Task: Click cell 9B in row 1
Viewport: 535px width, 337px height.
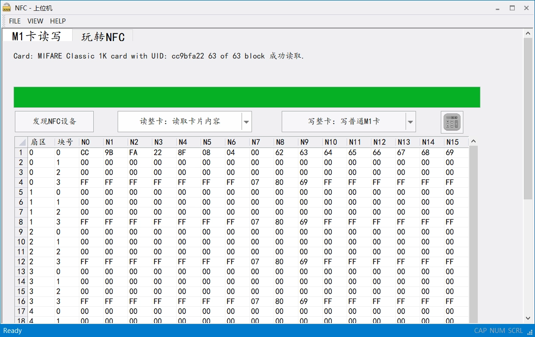Action: click(115, 152)
